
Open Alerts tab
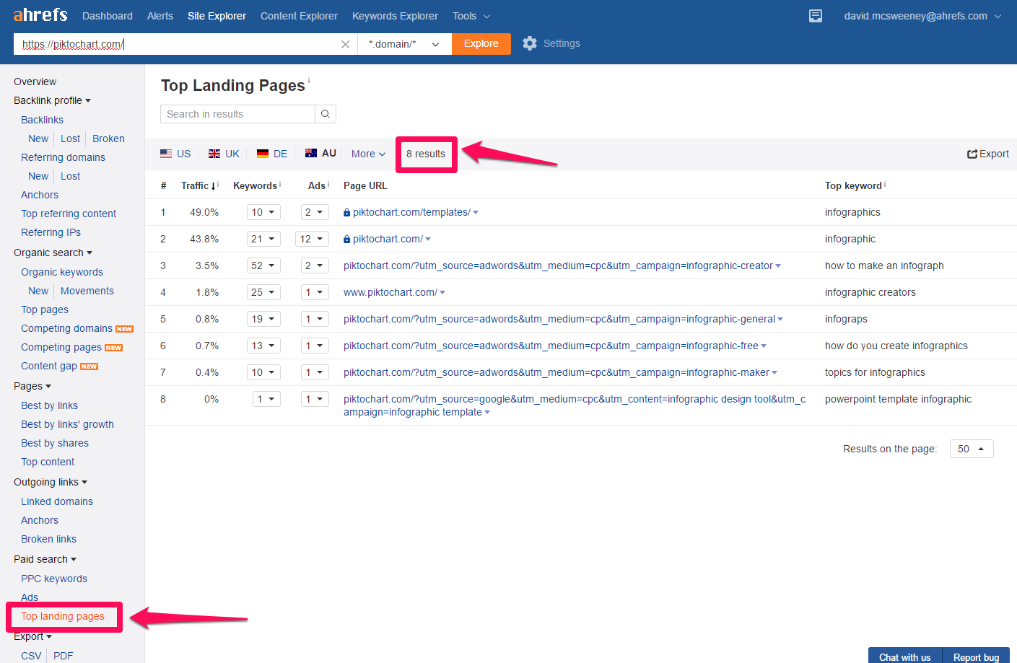click(160, 16)
